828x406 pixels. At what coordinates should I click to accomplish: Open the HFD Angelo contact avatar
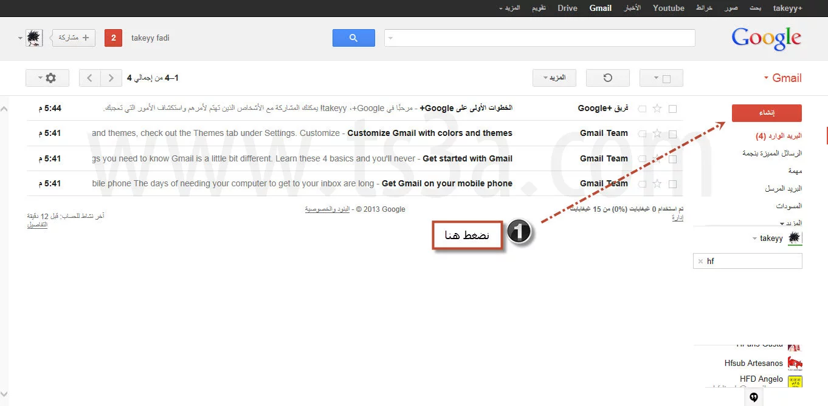click(795, 382)
